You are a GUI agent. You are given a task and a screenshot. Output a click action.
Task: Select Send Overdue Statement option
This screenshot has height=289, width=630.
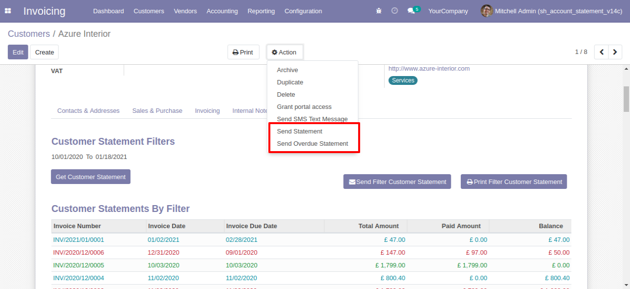pos(313,144)
